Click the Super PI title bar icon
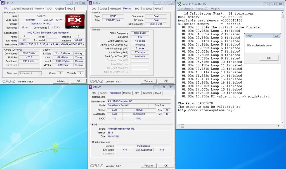This screenshot has width=286, height=169. coord(179,3)
